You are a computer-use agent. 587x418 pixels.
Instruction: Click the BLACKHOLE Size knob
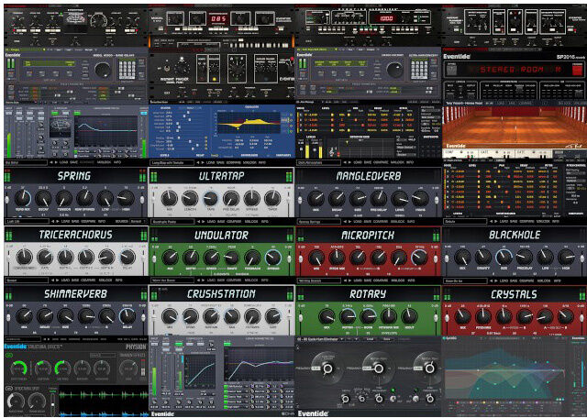504,258
